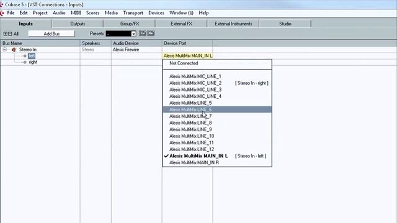Screen dimensions: 397x223
Task: Select the Stereo In bus row
Action: 28,50
